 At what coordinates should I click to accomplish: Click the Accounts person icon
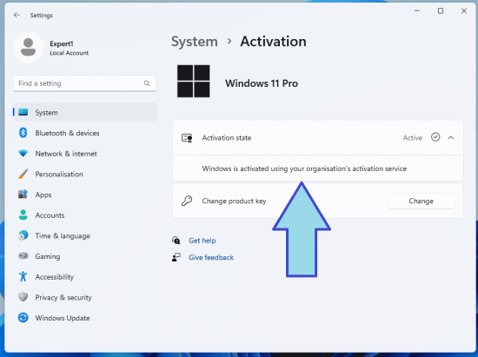pos(23,215)
